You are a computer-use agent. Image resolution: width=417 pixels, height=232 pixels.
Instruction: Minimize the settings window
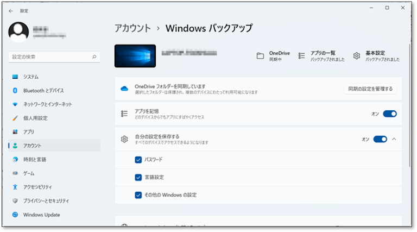[371, 8]
